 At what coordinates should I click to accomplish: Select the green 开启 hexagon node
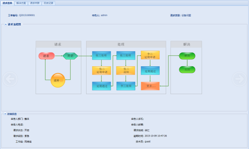tap(70, 56)
